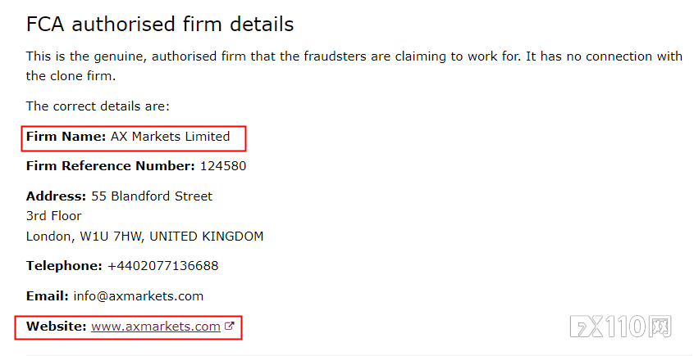The width and height of the screenshot is (694, 356).
Task: Click the reference number 124580
Action: tap(223, 166)
